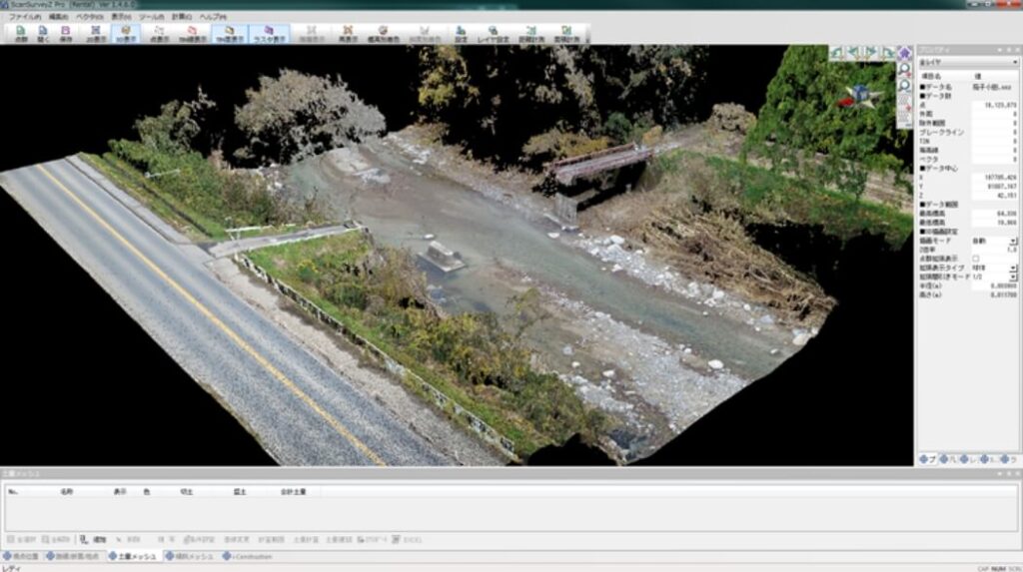
Task: Click the 保存 save icon
Action: pos(66,34)
